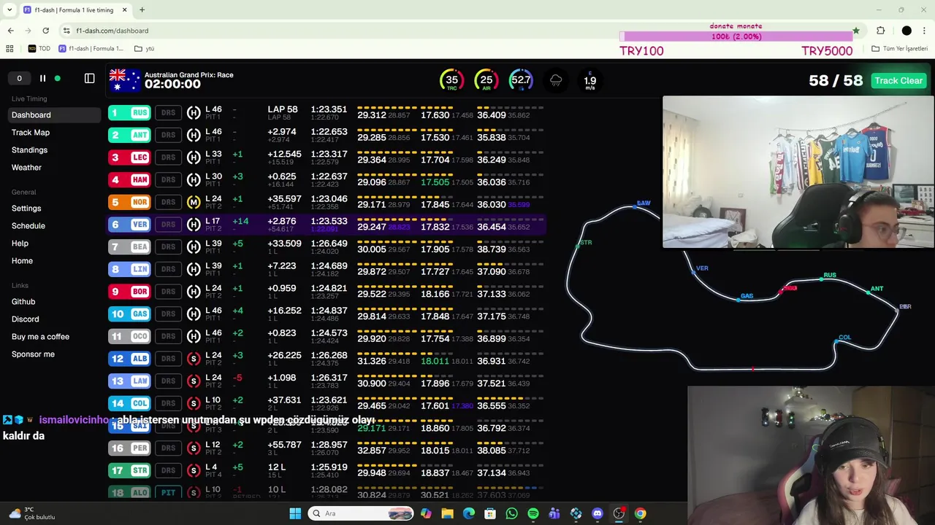Click the PIT indicator for ALO

168,493
